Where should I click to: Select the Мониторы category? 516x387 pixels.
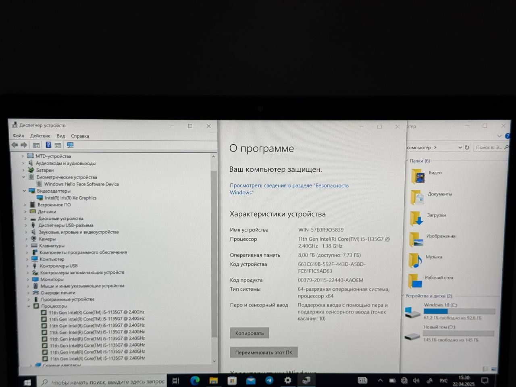point(52,279)
